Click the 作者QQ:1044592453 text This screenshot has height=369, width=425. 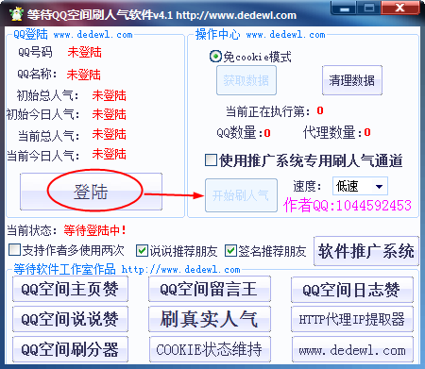[x=348, y=206]
